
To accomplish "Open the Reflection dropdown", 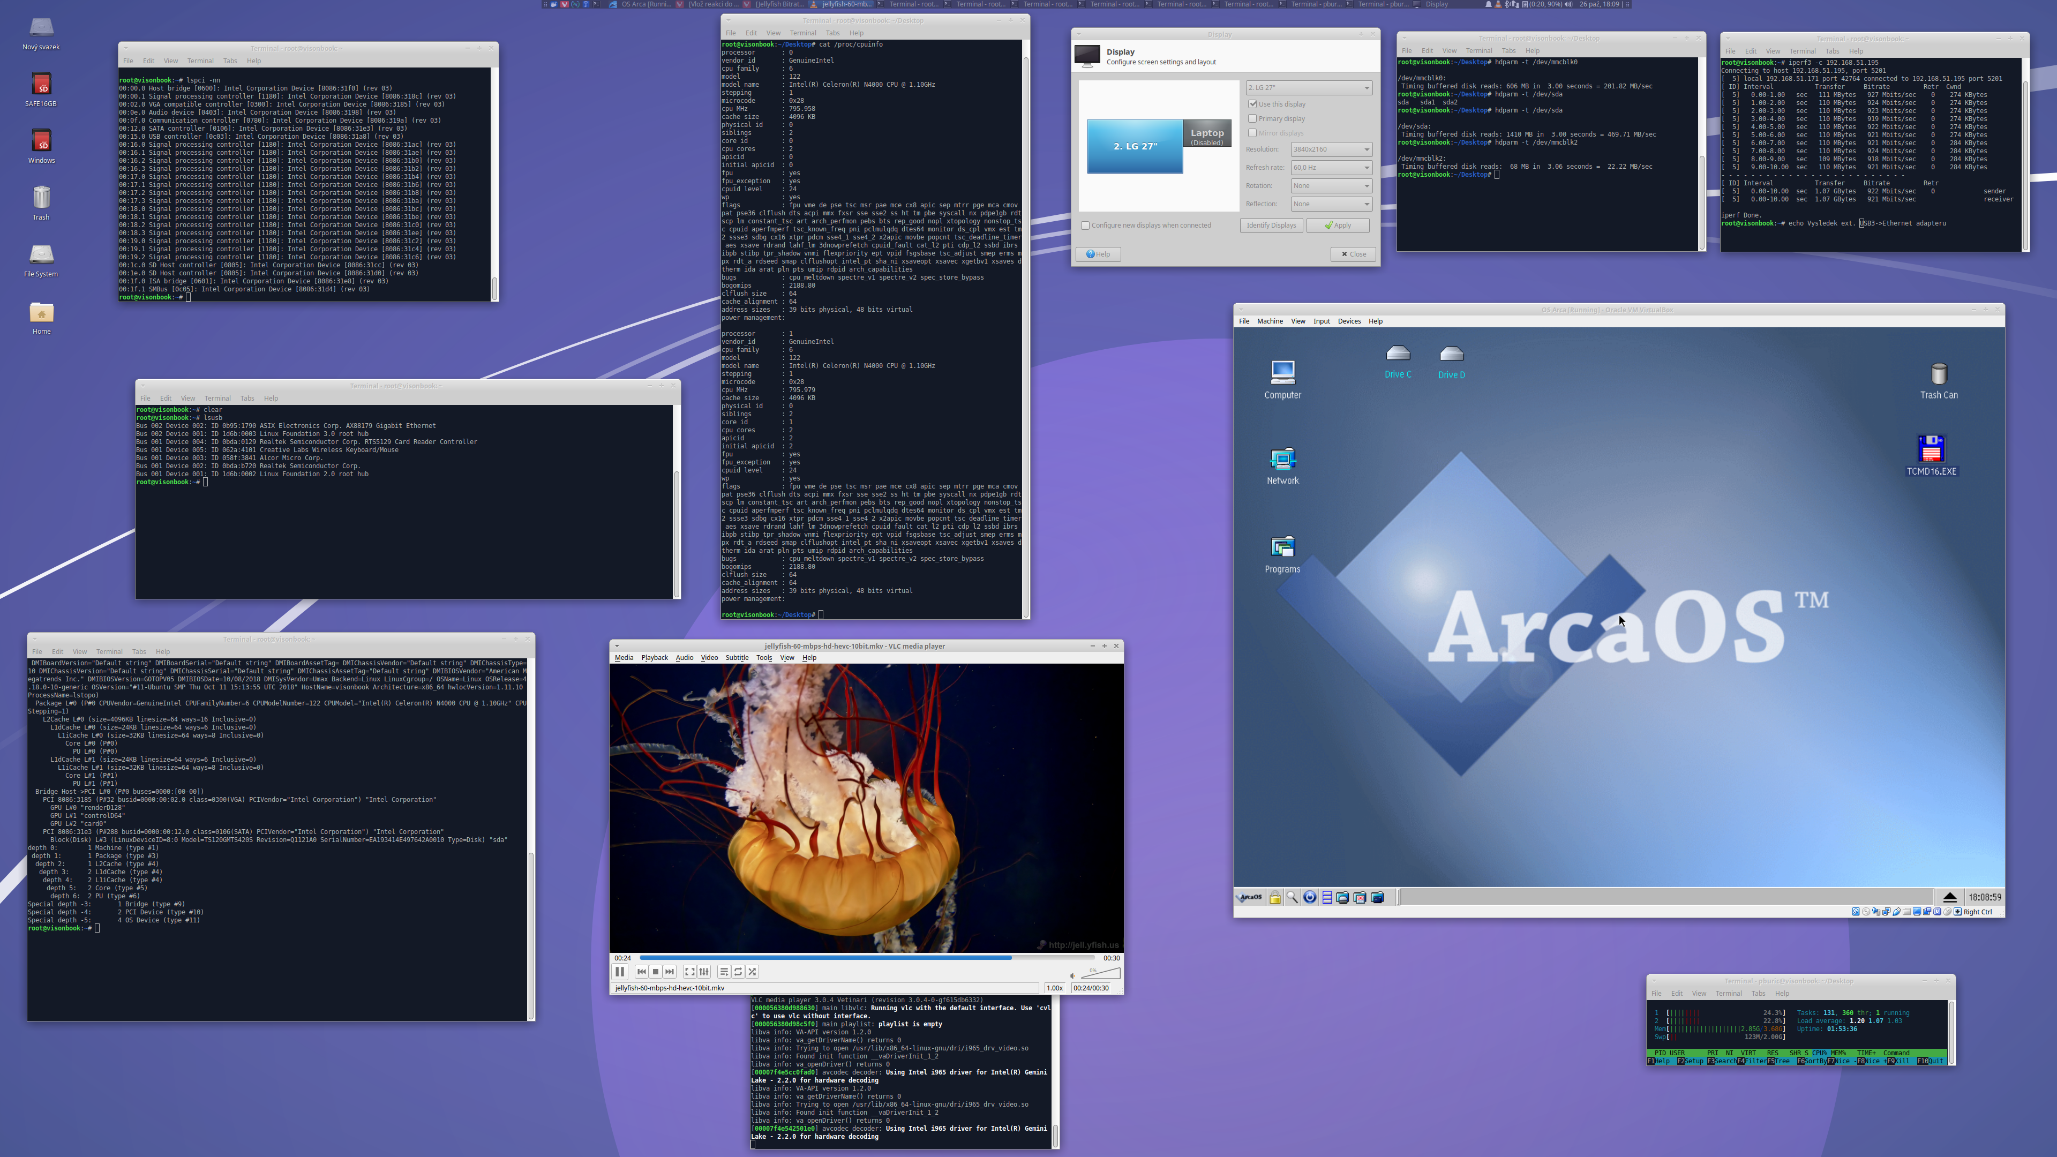I will pos(1331,204).
